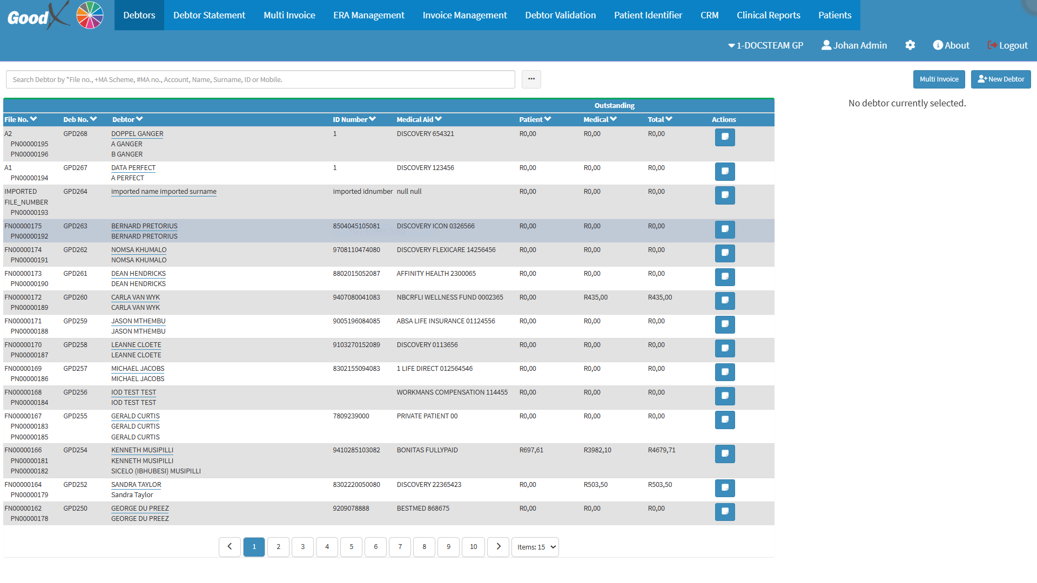This screenshot has height=583, width=1037.
Task: Click the New Debtor button
Action: click(x=1000, y=79)
